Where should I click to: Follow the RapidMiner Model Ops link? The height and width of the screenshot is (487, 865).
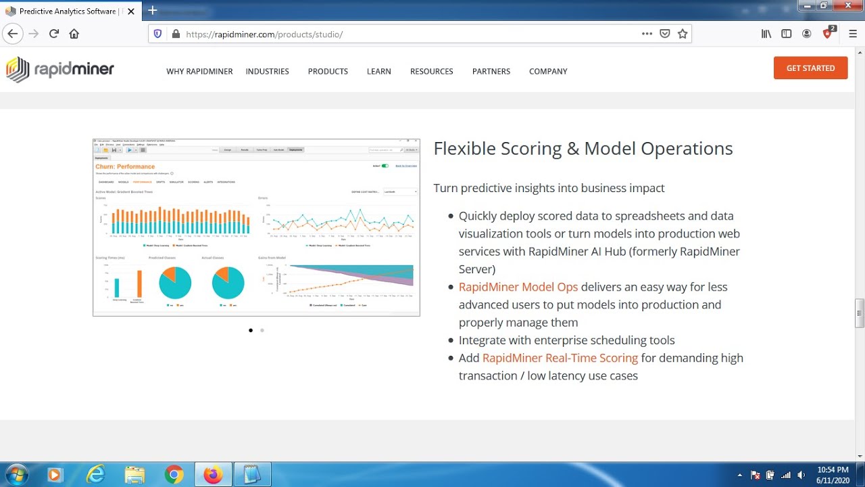coord(518,287)
